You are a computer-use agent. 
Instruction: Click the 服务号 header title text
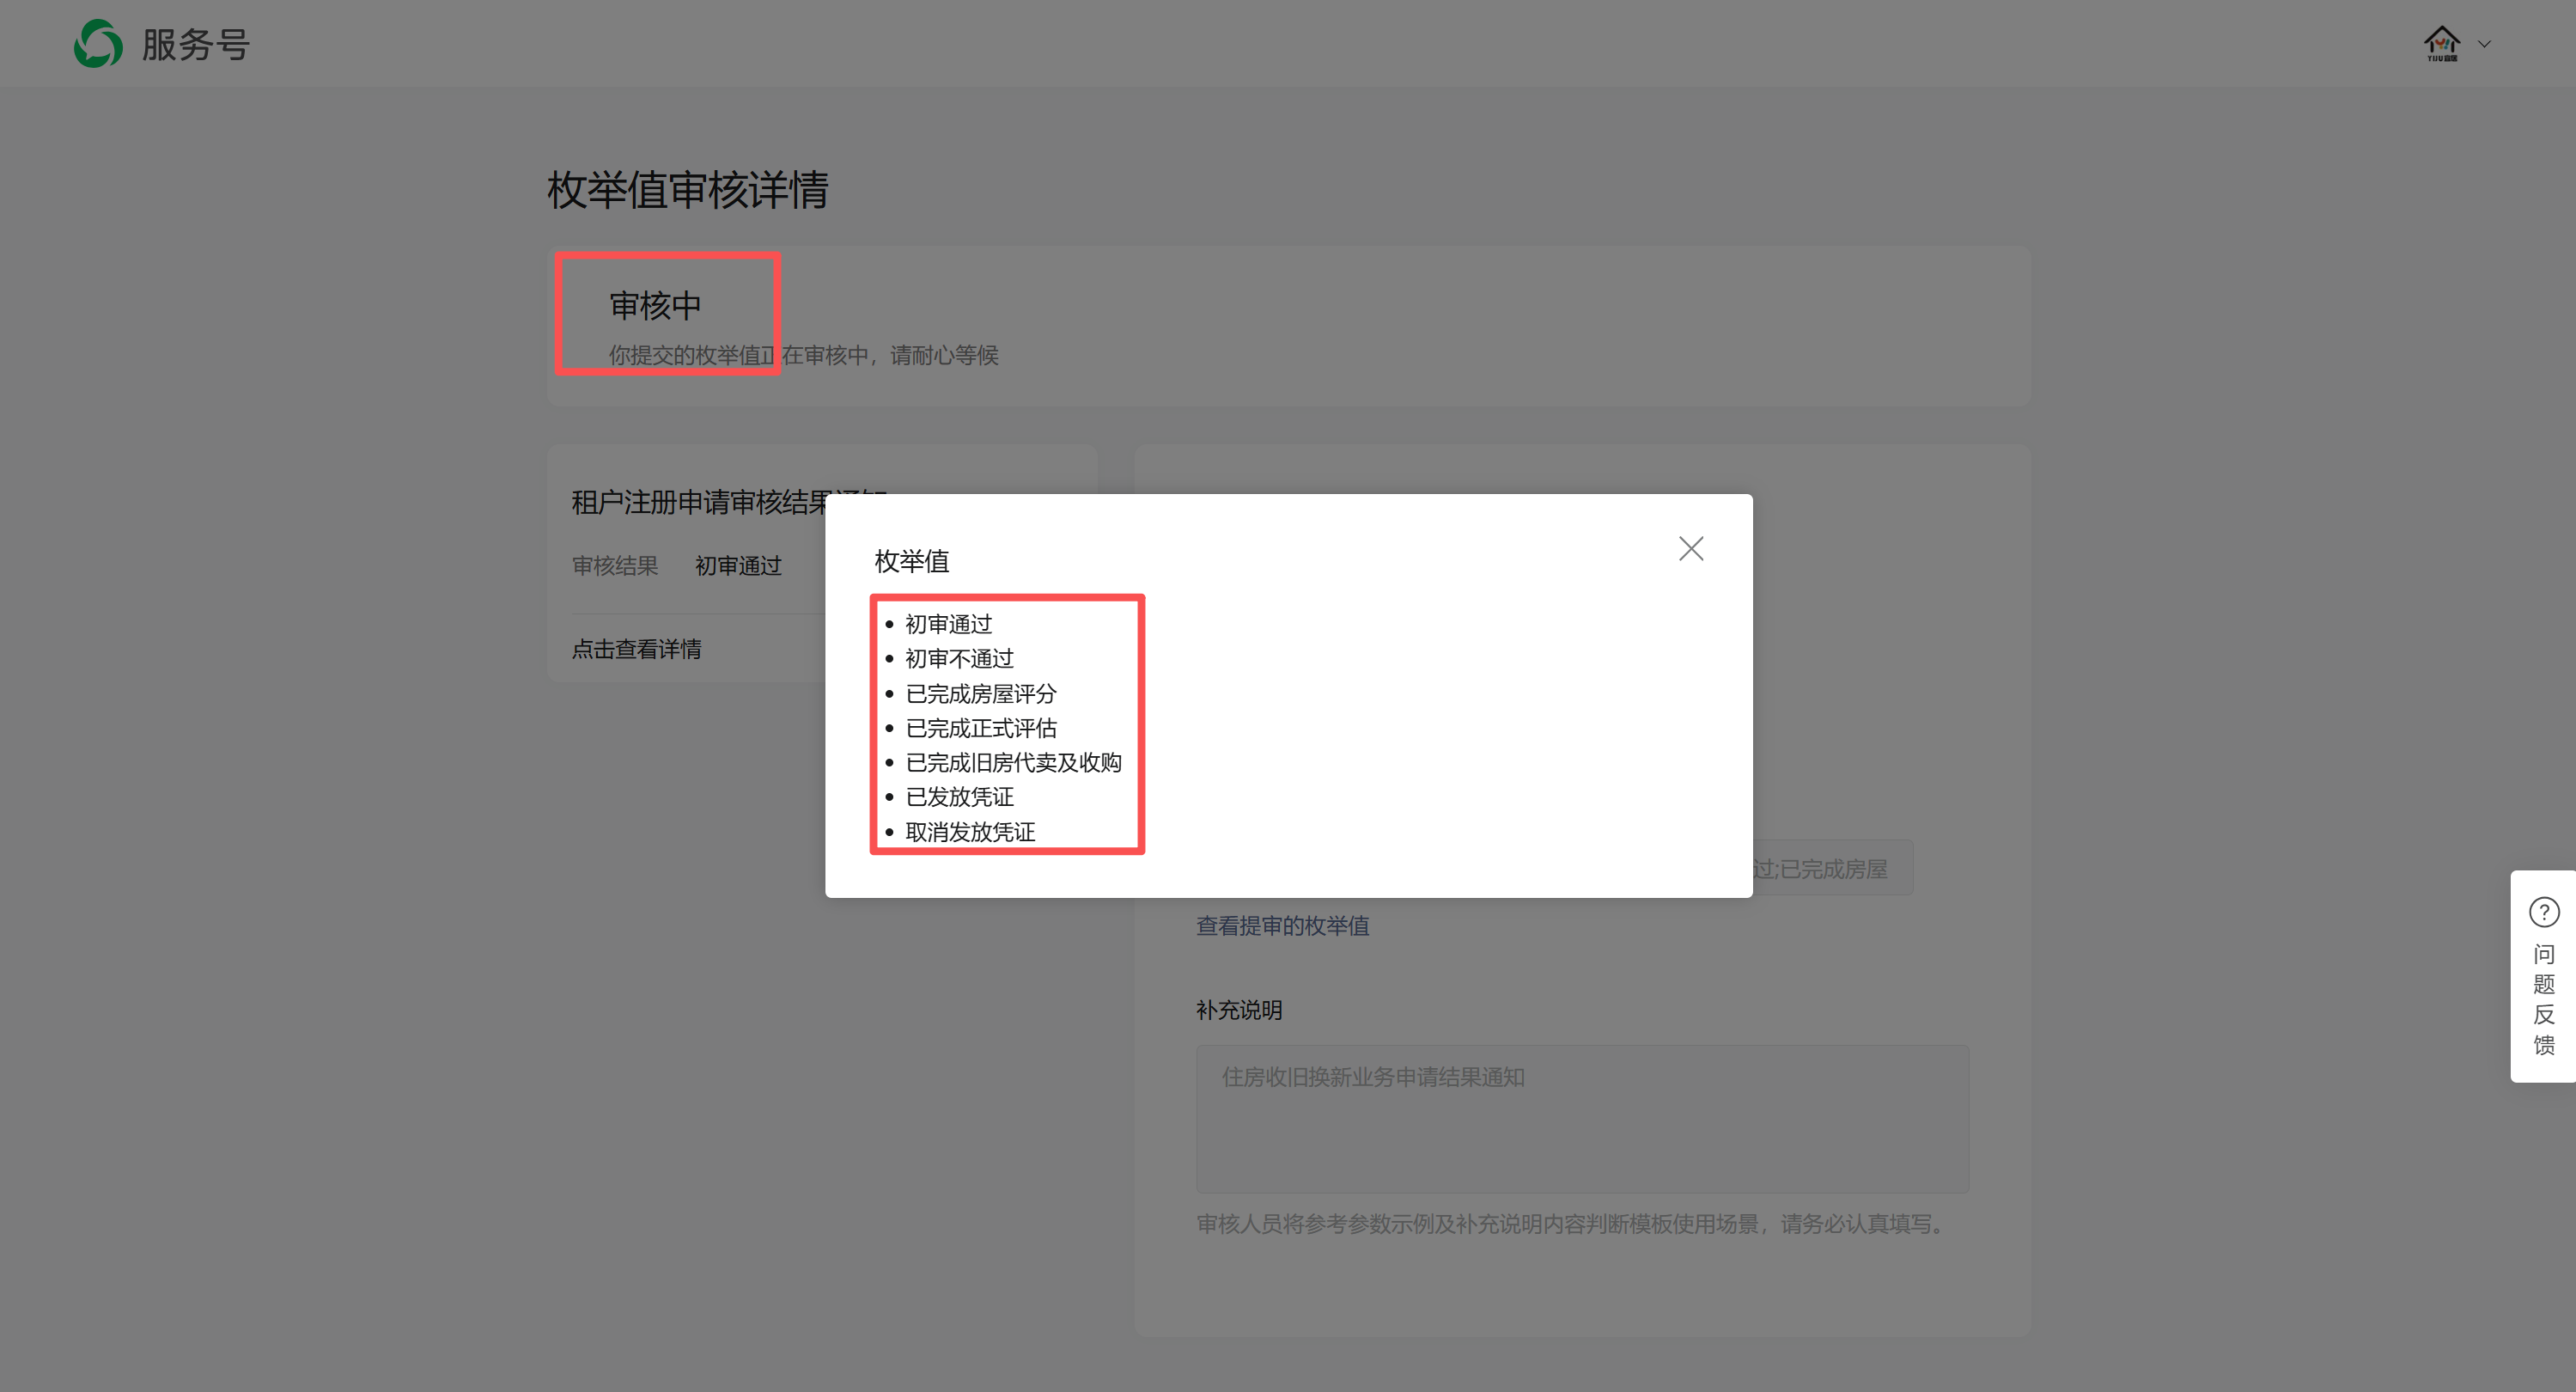pyautogui.click(x=195, y=44)
